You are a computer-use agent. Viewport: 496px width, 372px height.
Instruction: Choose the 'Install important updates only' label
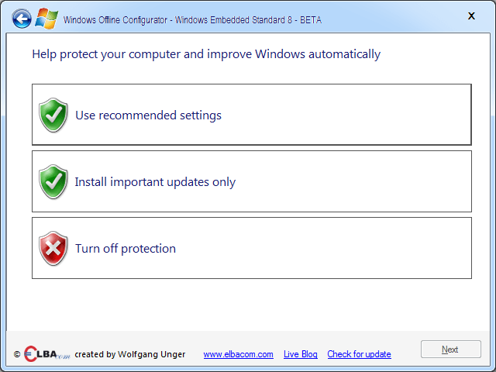click(x=155, y=182)
